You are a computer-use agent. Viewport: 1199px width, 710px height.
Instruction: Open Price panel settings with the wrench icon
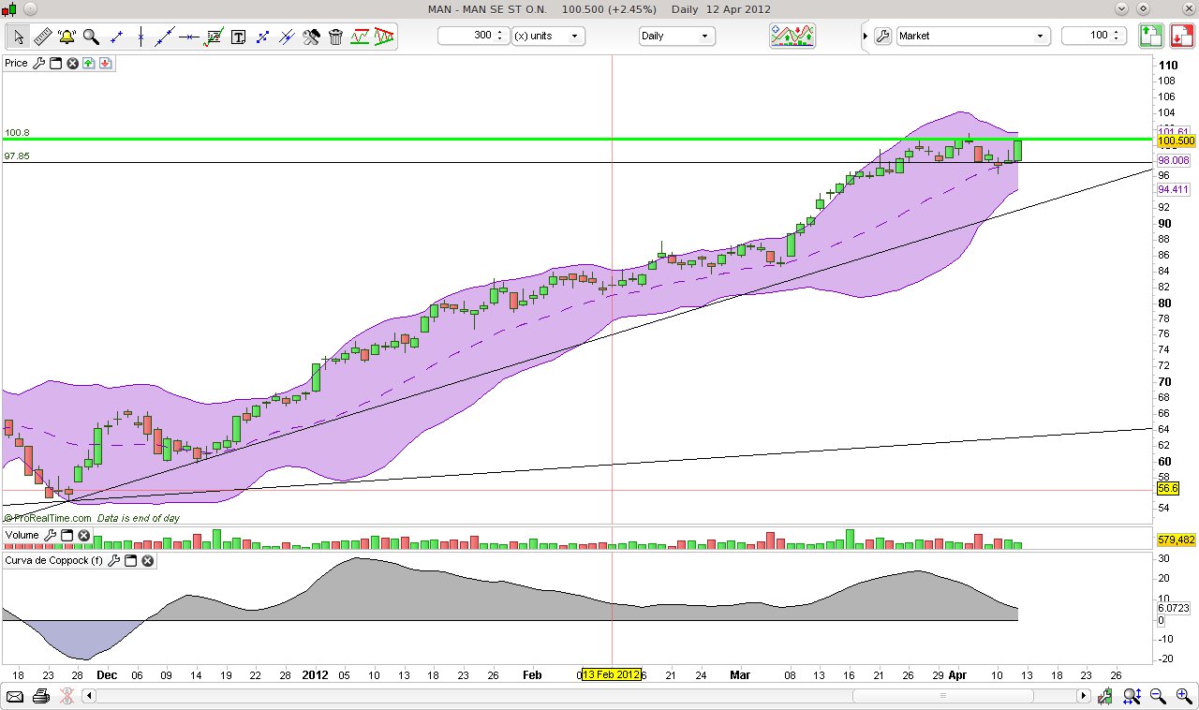pos(38,63)
